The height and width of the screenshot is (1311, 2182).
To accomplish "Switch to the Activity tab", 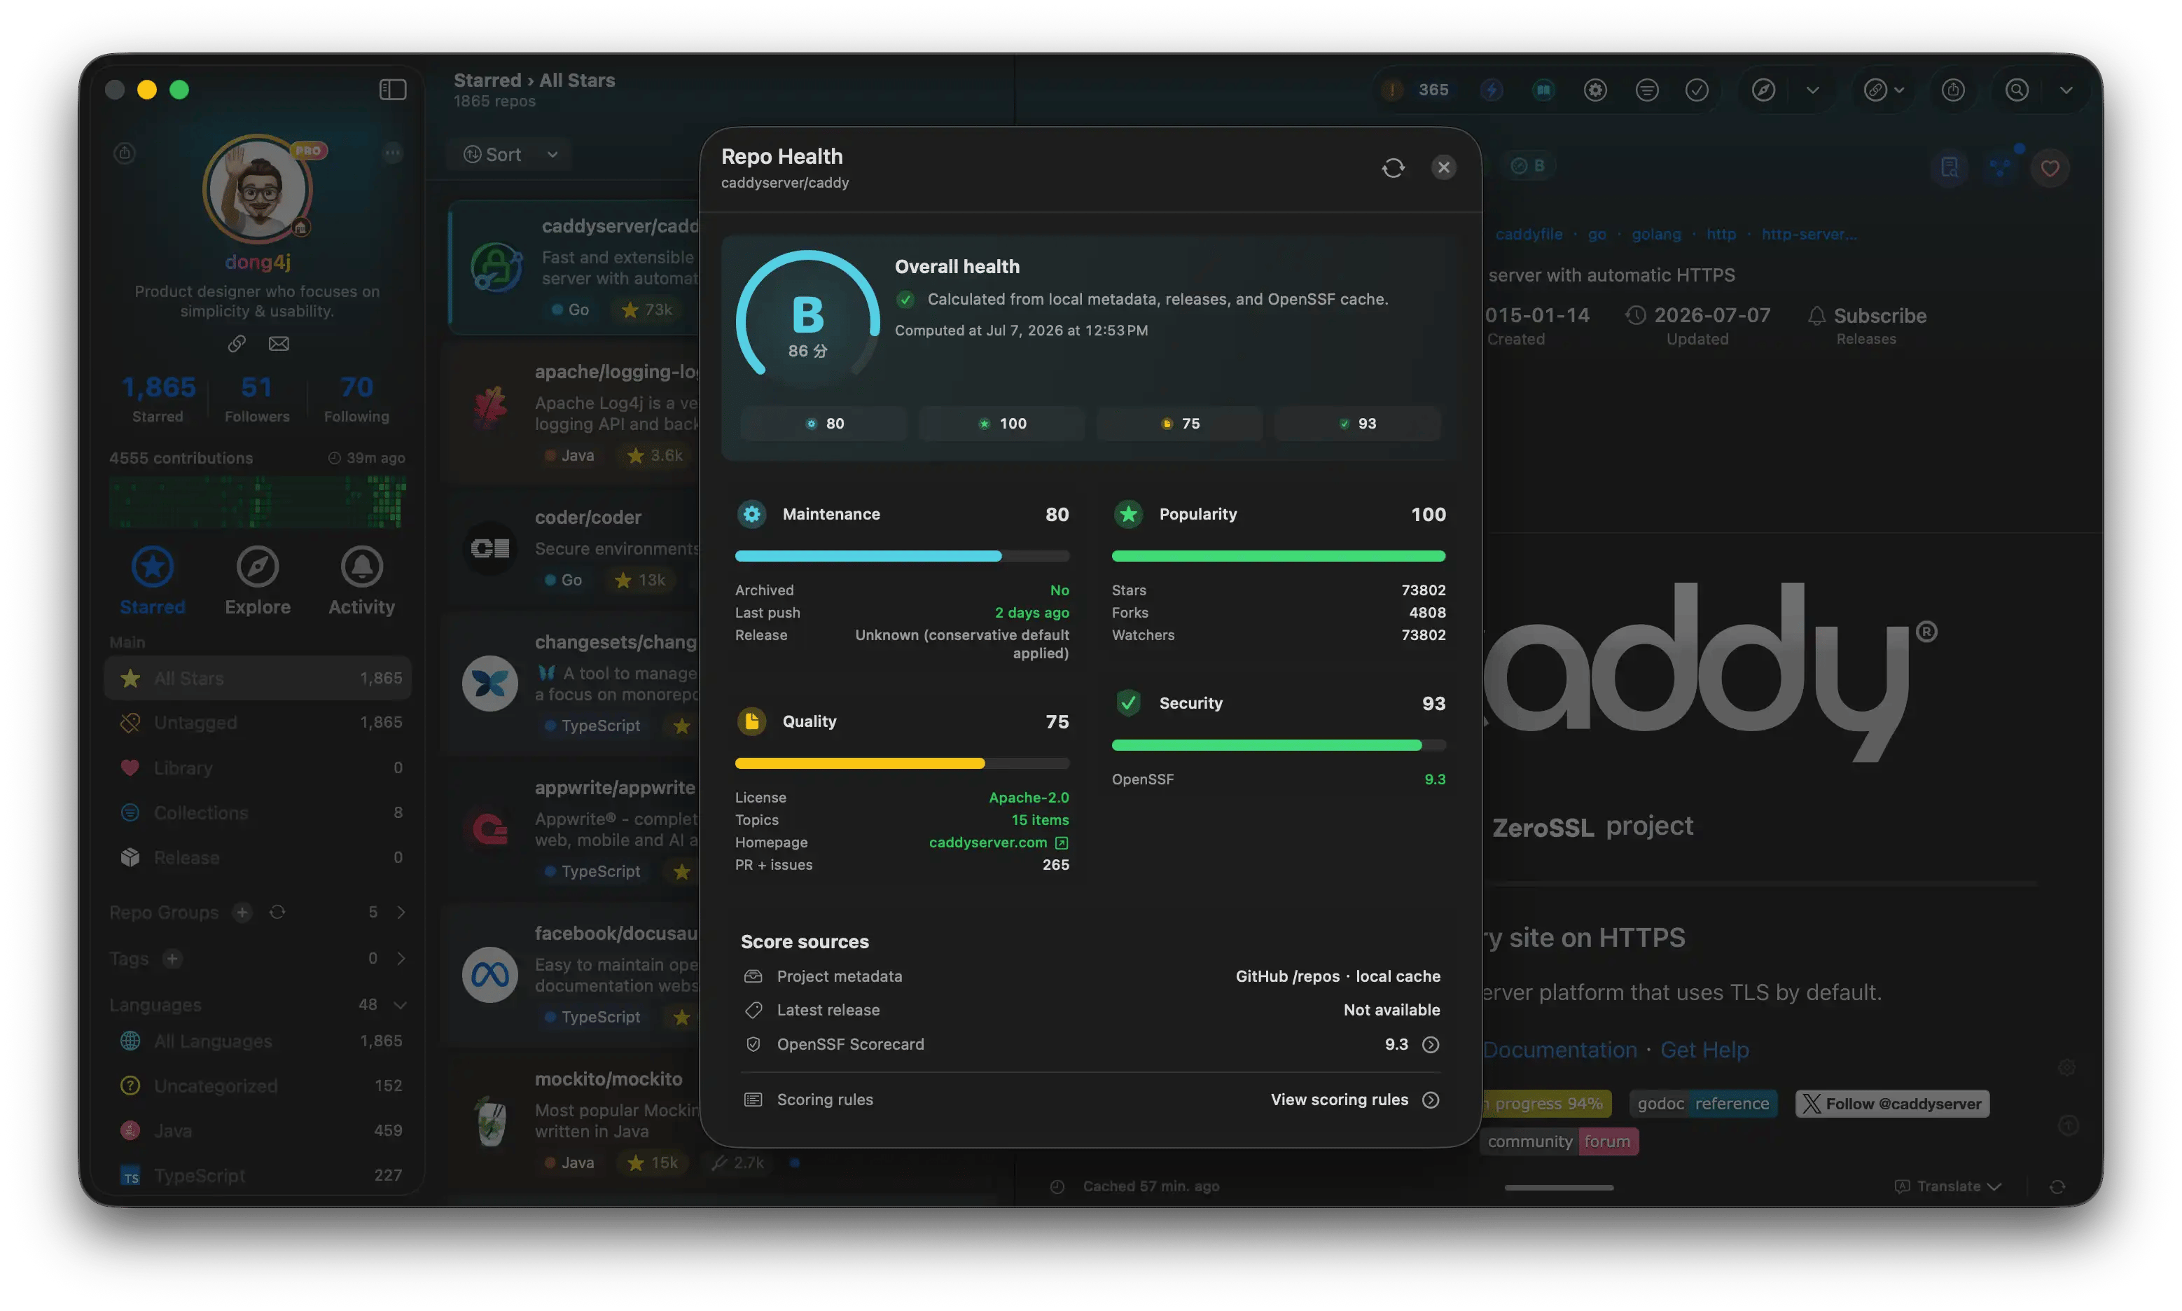I will 361,581.
